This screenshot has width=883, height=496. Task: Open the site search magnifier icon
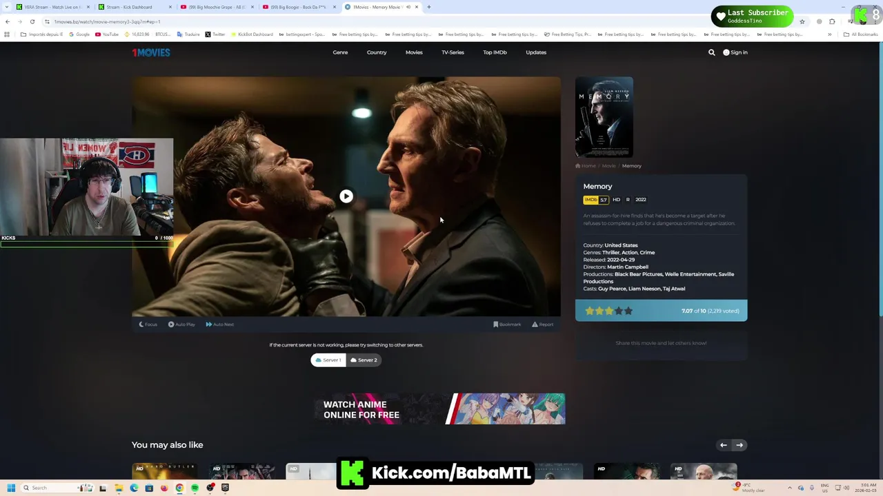(712, 52)
